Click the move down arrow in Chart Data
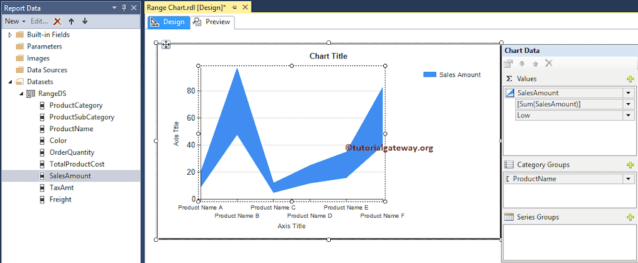 (522, 63)
